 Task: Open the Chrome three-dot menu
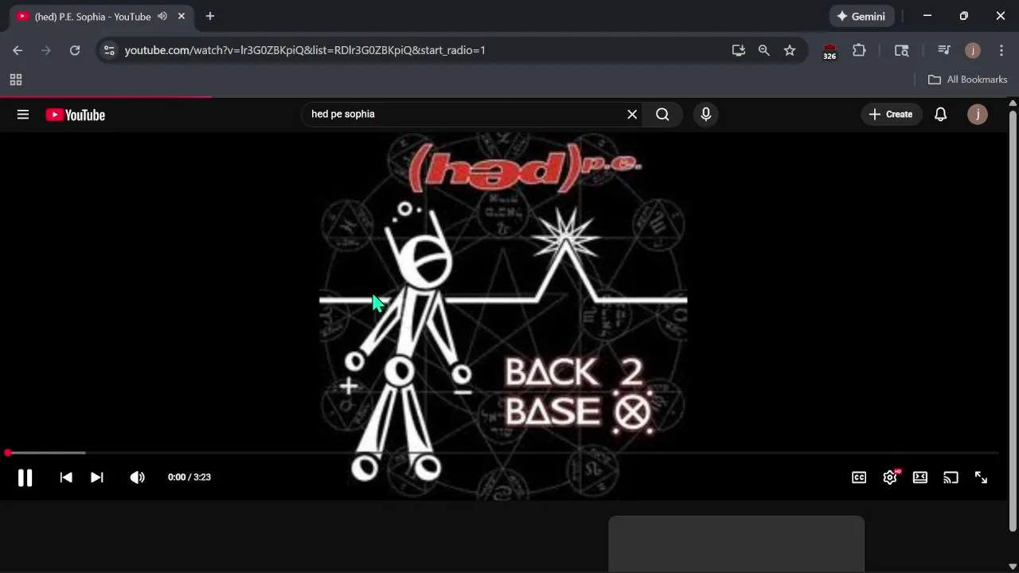1001,50
